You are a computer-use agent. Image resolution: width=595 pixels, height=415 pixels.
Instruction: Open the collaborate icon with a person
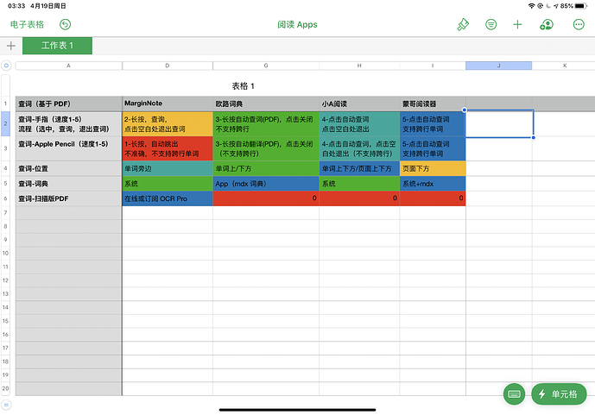[547, 25]
